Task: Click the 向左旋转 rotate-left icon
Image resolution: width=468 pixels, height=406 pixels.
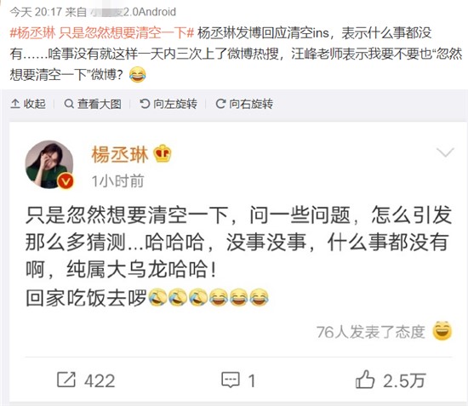Action: (145, 104)
